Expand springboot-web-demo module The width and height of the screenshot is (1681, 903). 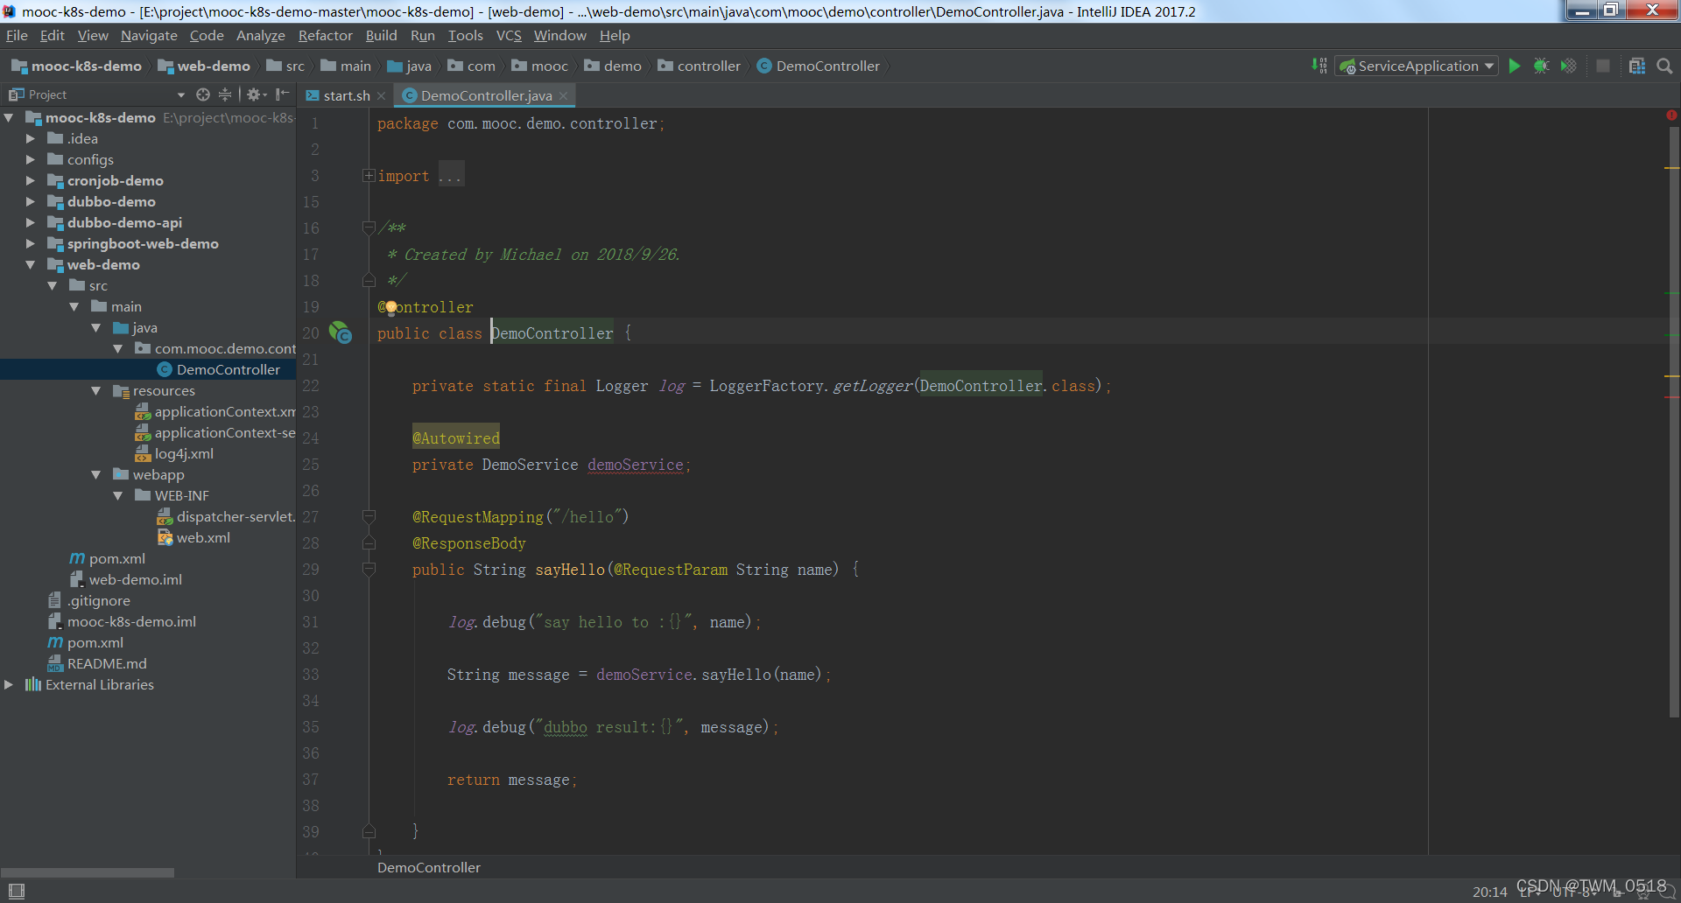[31, 243]
